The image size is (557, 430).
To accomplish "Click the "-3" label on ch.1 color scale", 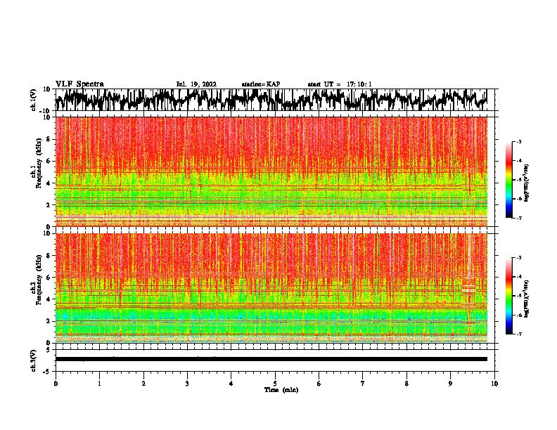I will pyautogui.click(x=519, y=141).
